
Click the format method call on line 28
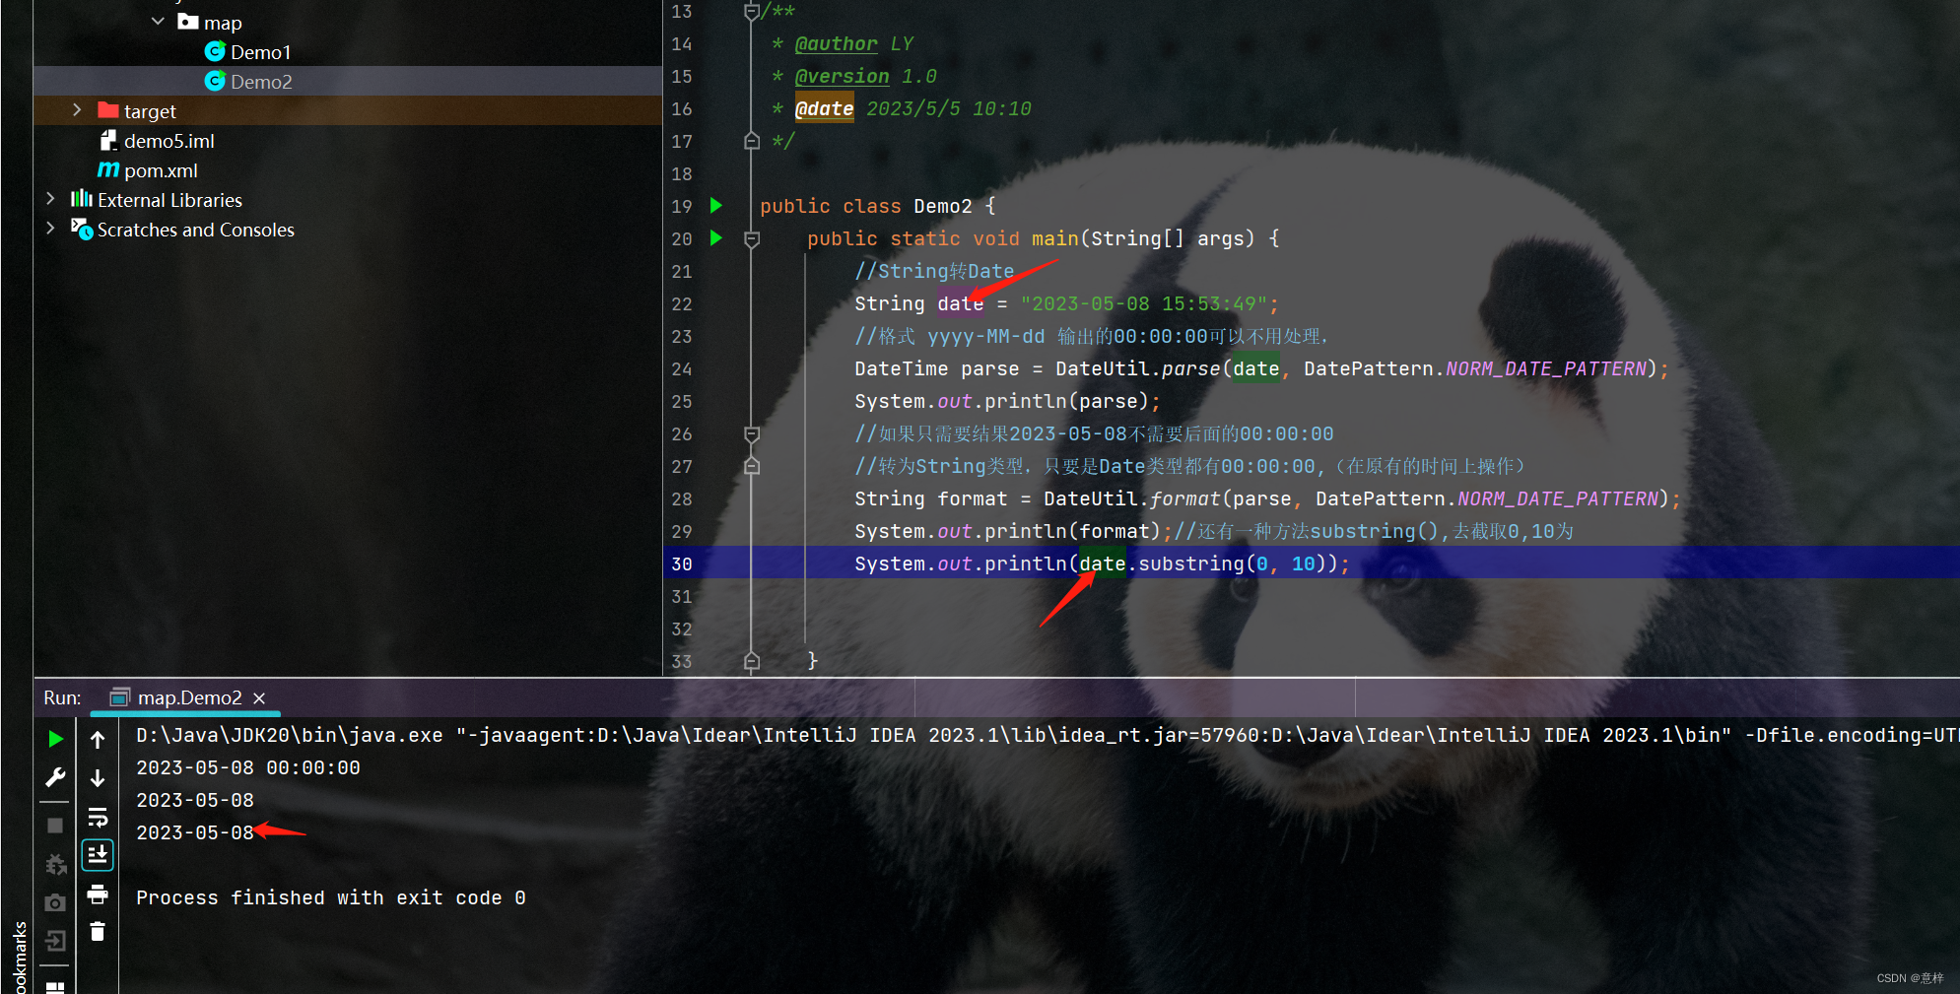(1184, 498)
